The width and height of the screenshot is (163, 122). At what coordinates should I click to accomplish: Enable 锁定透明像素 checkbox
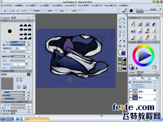130,85
